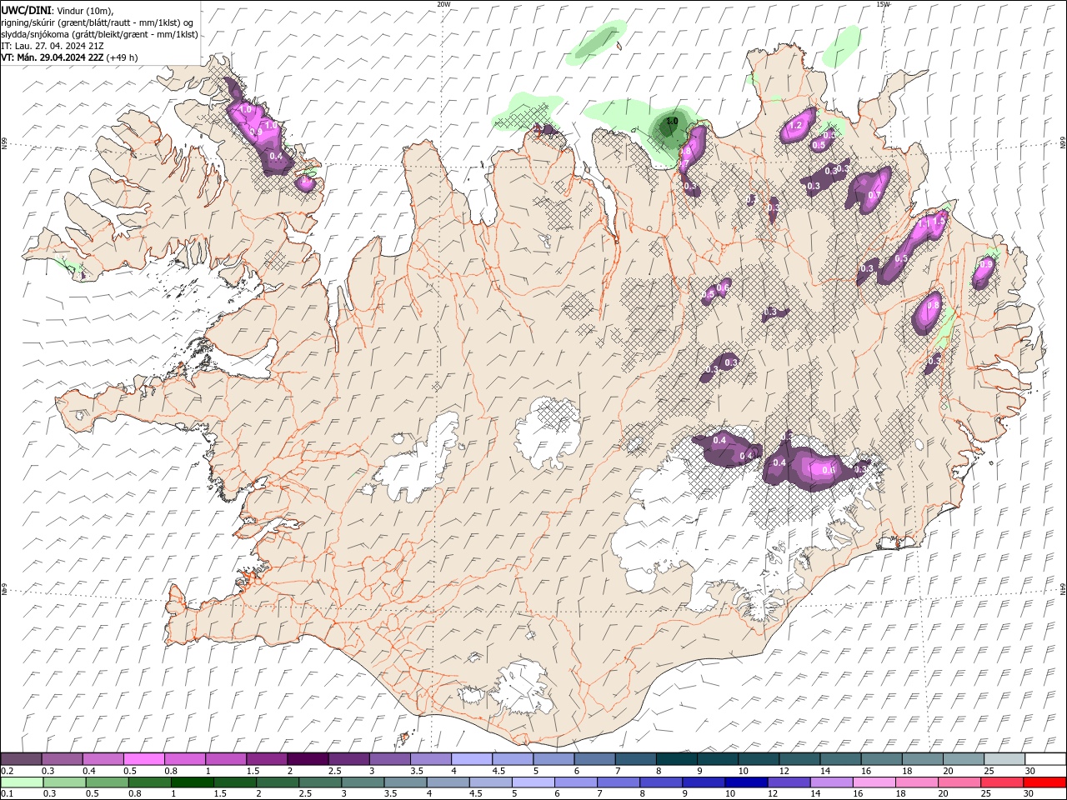Image resolution: width=1067 pixels, height=800 pixels.
Task: Click the bright red 30 swatch in lower legend
Action: [x=1044, y=782]
